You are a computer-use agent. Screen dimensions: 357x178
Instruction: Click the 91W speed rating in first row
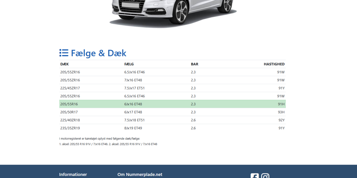281,72
